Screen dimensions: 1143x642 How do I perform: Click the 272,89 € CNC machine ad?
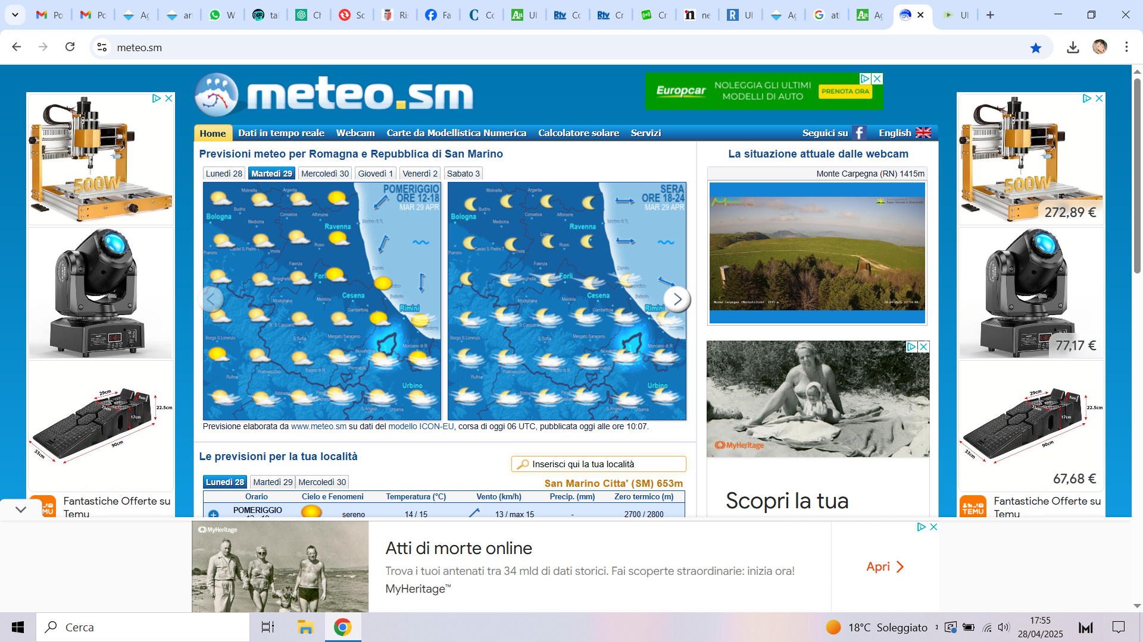pos(1031,159)
